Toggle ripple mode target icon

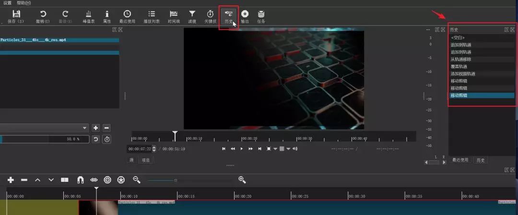coord(107,179)
